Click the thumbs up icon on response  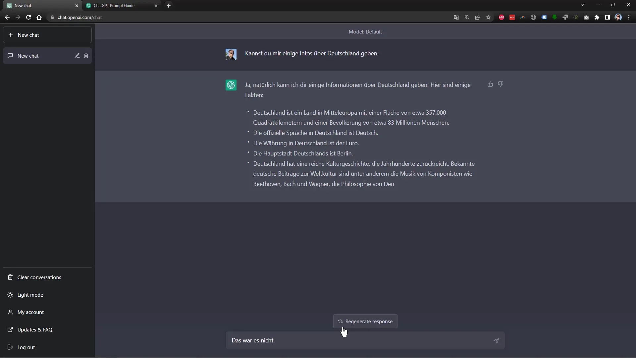[x=490, y=84]
